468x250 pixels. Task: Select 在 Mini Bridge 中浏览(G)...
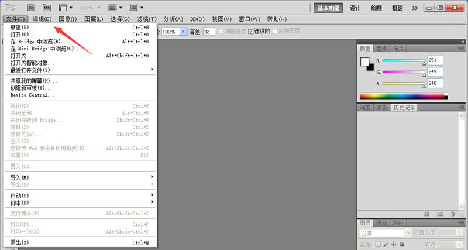click(x=80, y=49)
